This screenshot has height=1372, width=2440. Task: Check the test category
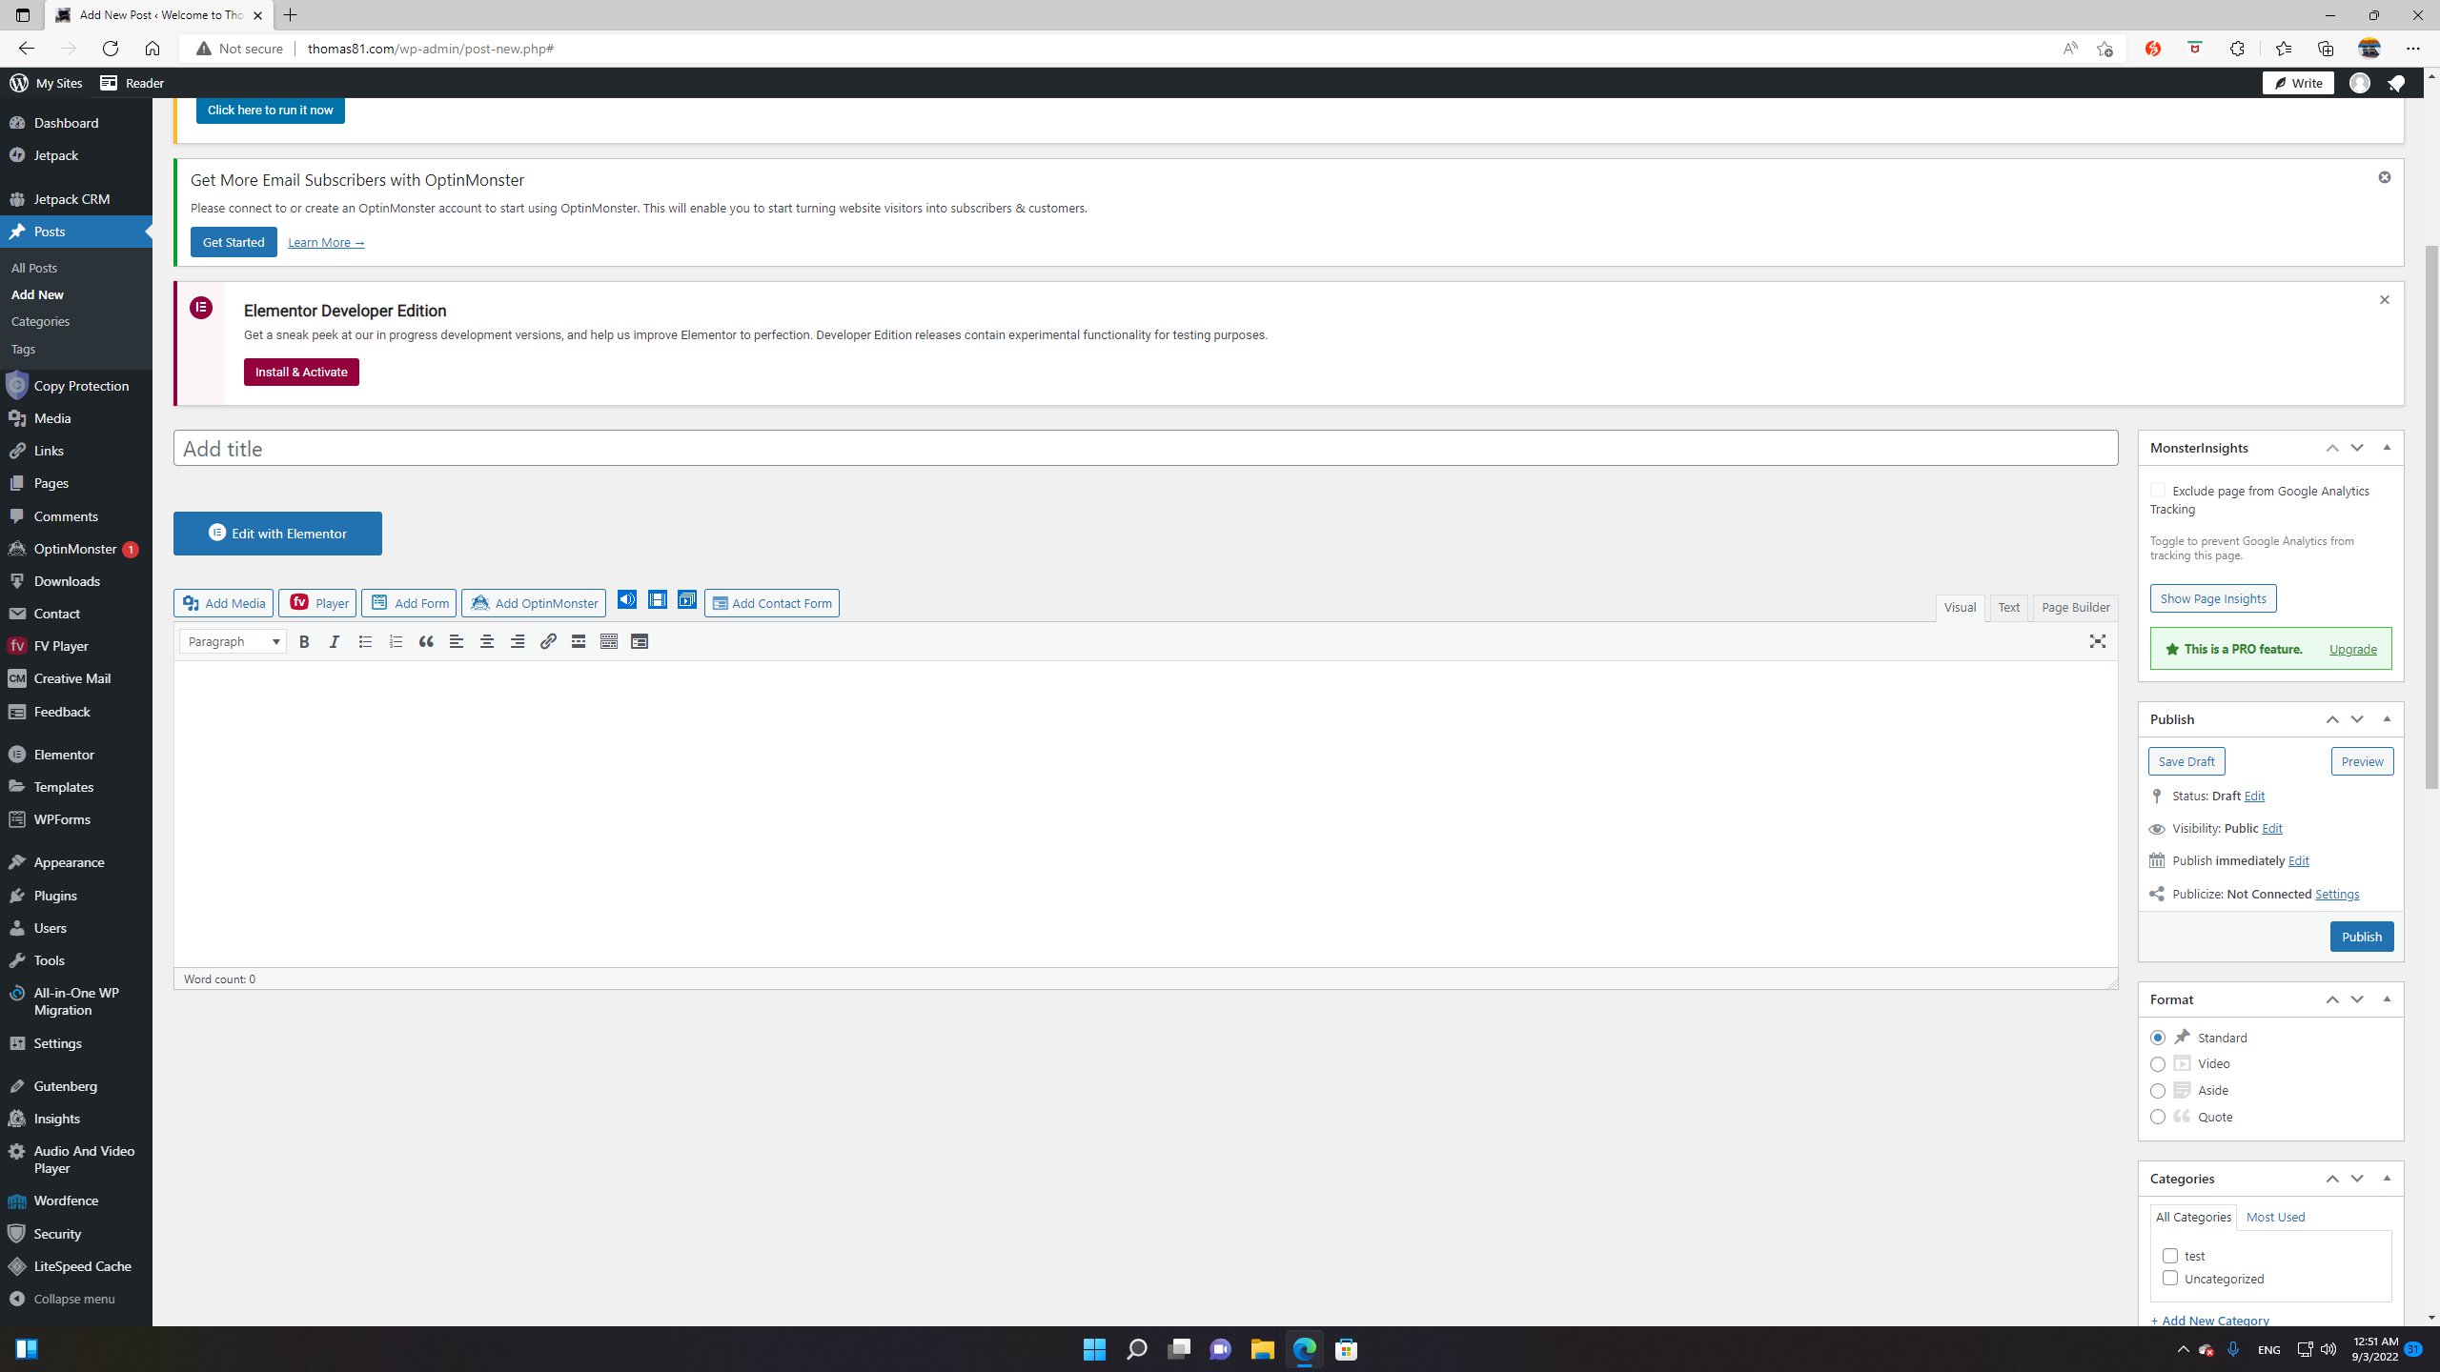tap(2170, 1256)
